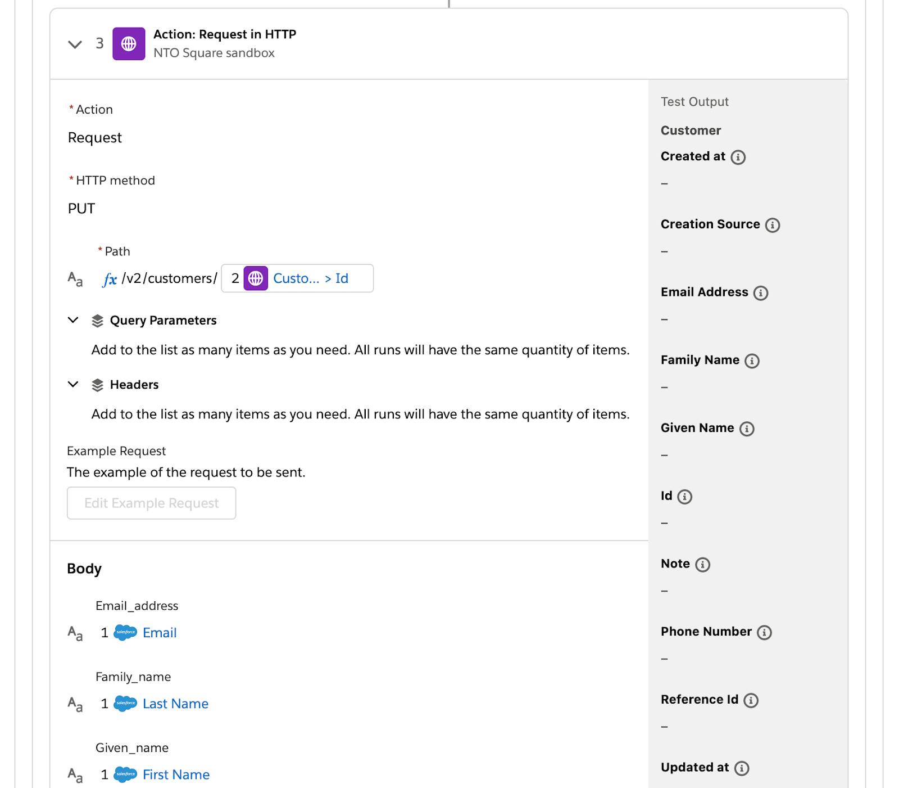Click the Test Output heading
This screenshot has width=899, height=788.
(x=694, y=102)
